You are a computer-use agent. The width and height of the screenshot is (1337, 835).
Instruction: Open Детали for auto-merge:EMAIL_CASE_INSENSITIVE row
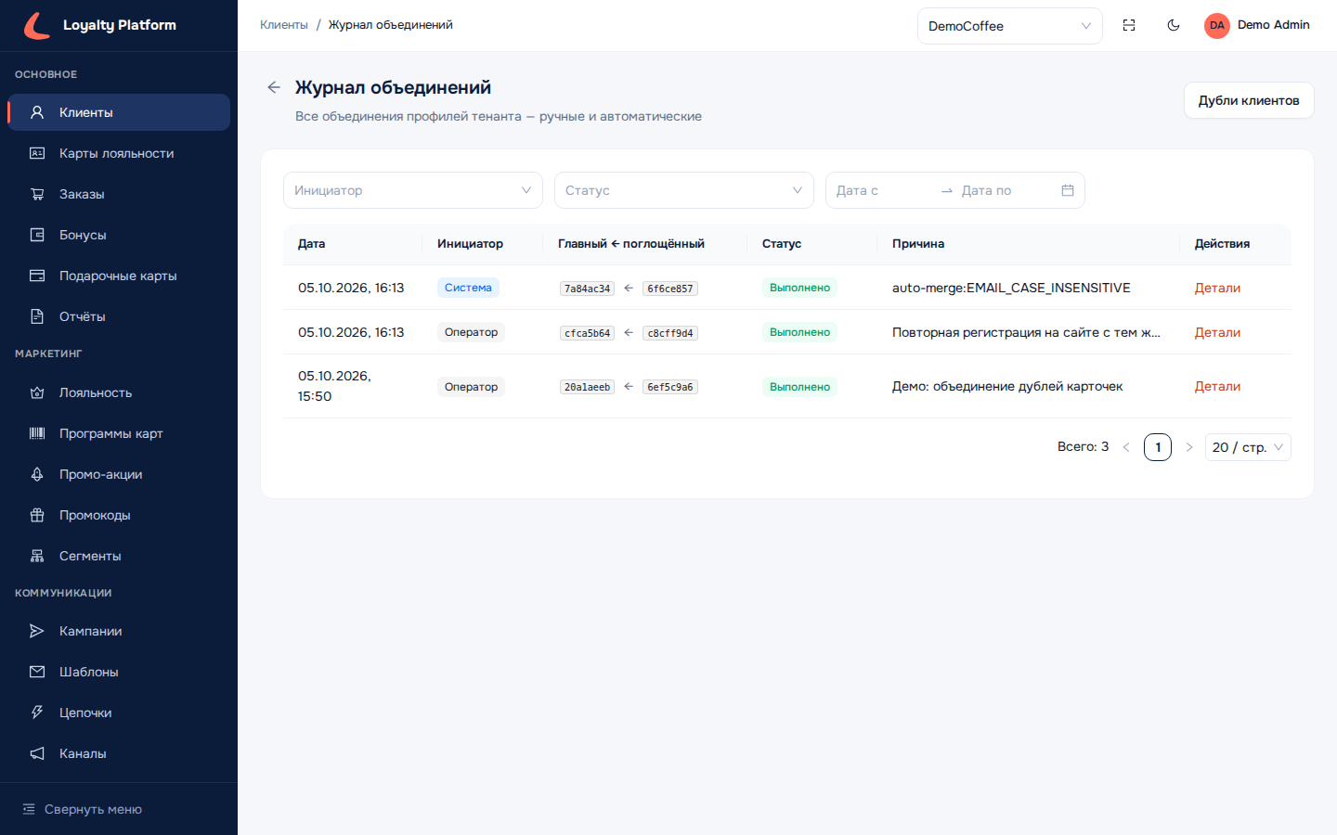[1217, 288]
